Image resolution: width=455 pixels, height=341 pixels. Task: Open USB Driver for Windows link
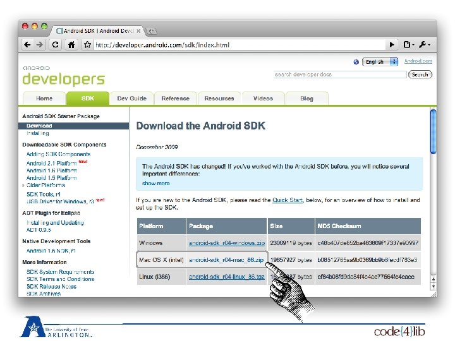[61, 201]
